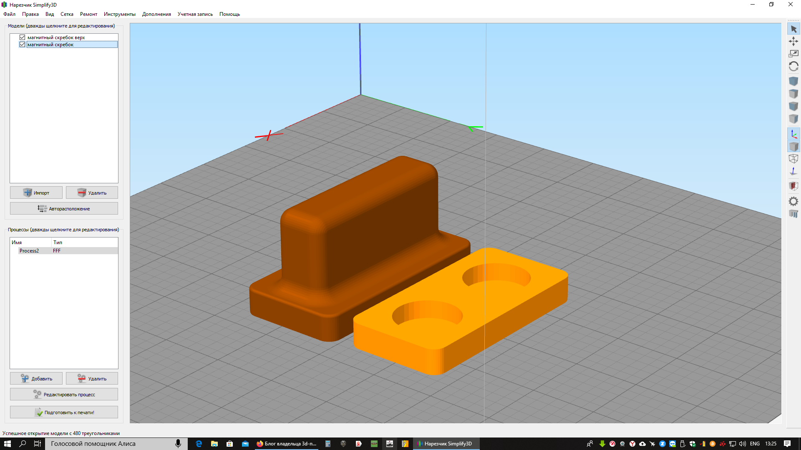801x450 pixels.
Task: Toggle wireframe model rendering
Action: point(793,159)
